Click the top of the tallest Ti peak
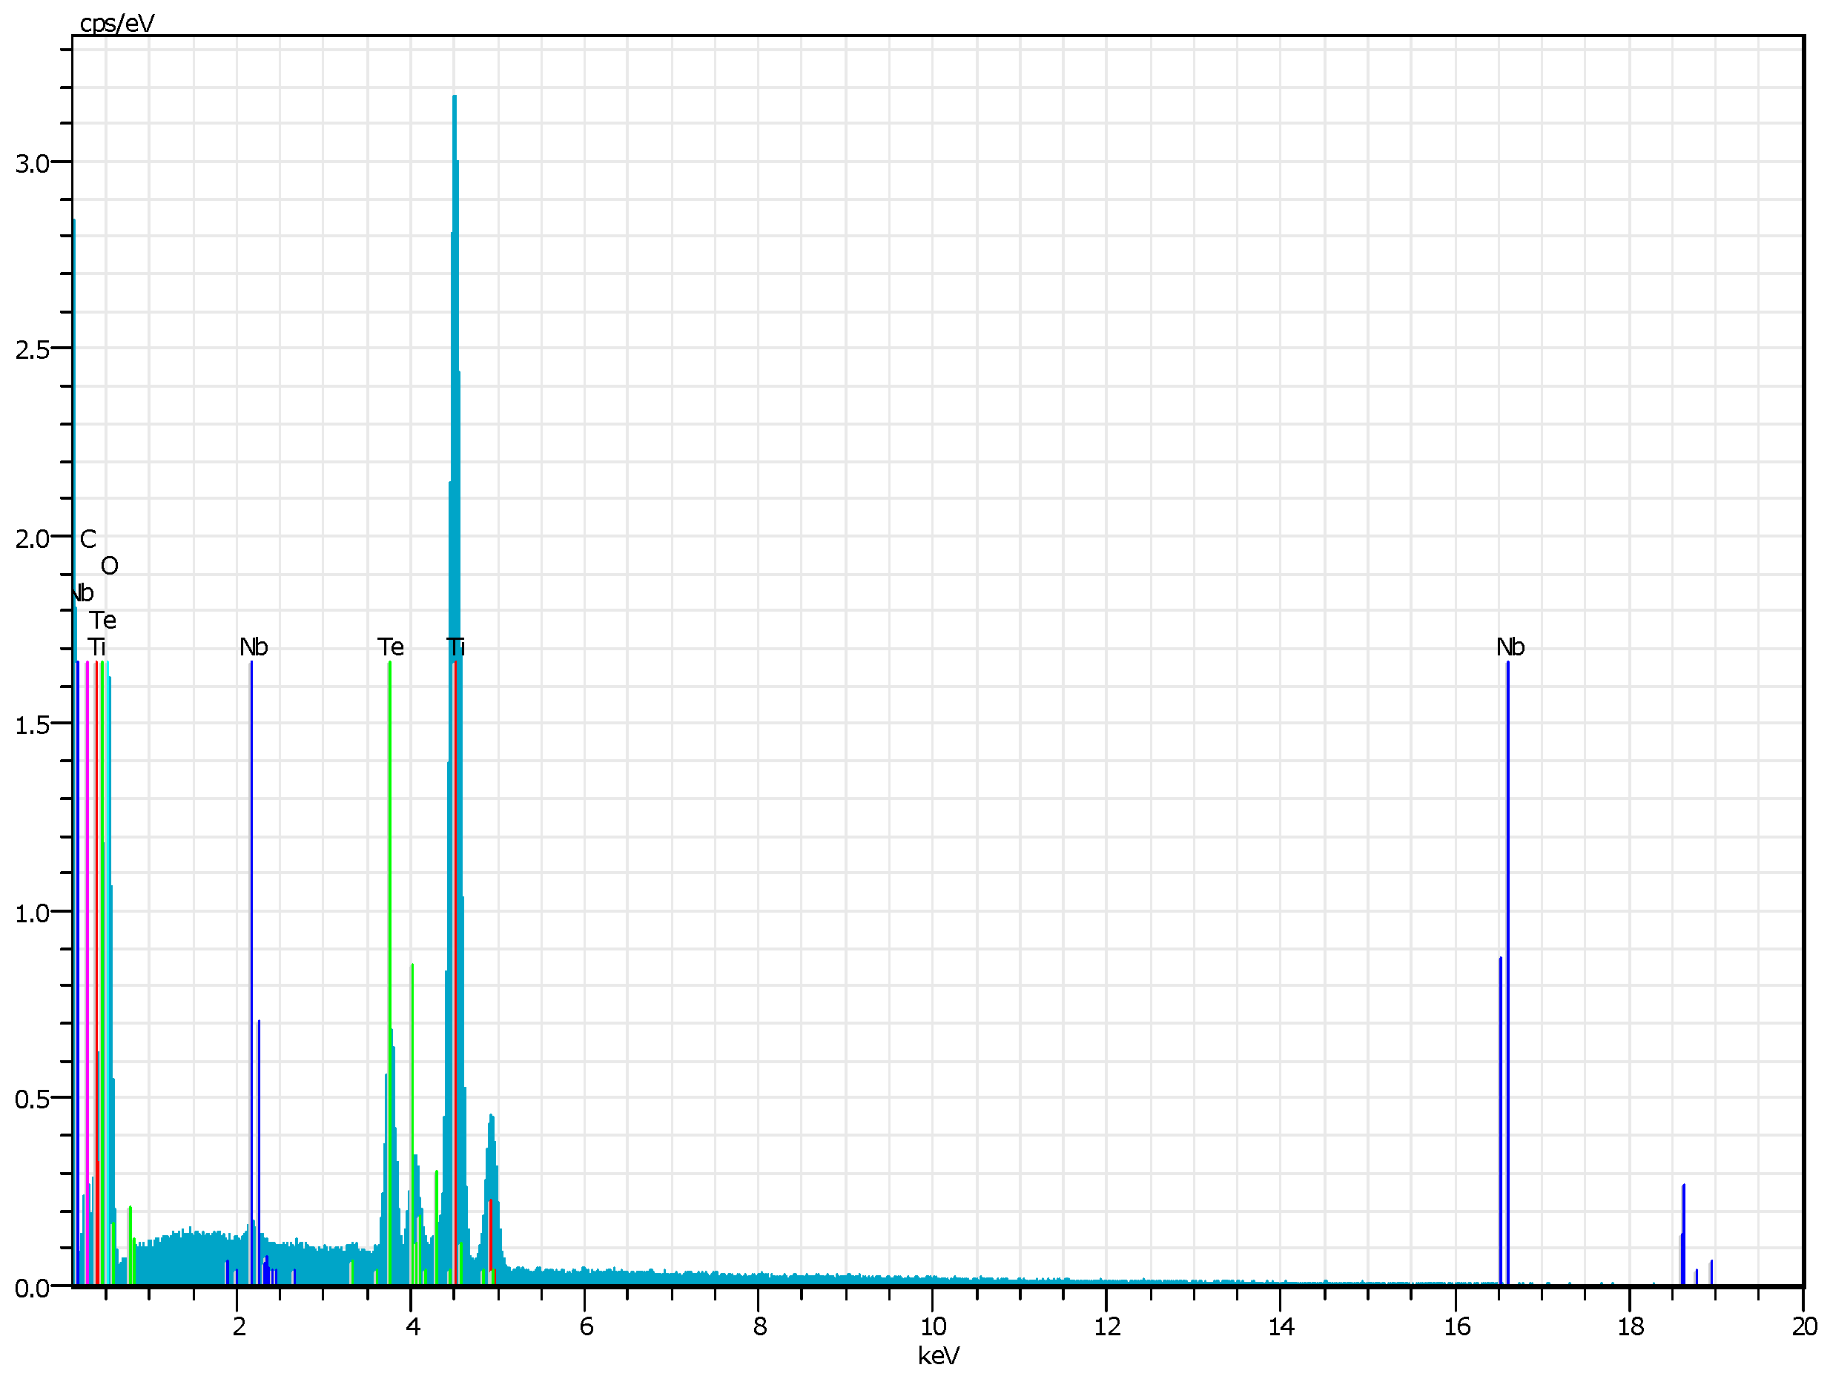The height and width of the screenshot is (1379, 1830). coord(455,99)
